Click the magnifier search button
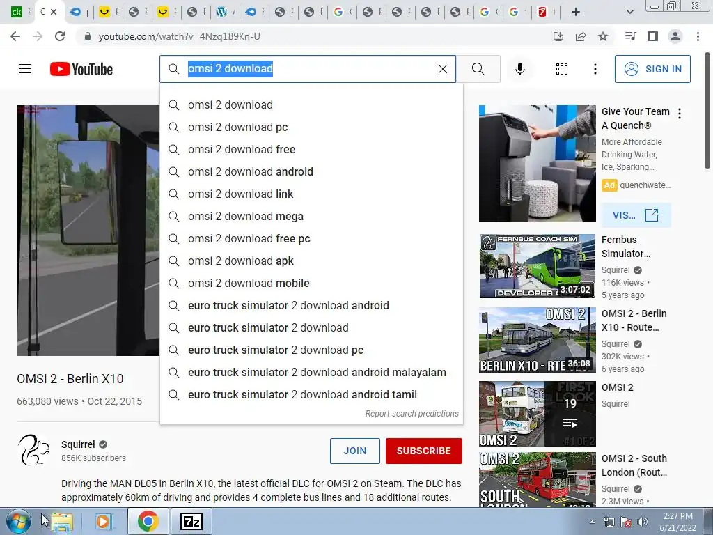The image size is (713, 535). [478, 69]
